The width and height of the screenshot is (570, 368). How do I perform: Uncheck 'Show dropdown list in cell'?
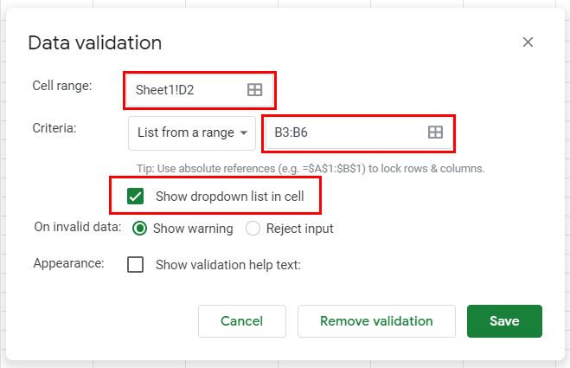(136, 197)
